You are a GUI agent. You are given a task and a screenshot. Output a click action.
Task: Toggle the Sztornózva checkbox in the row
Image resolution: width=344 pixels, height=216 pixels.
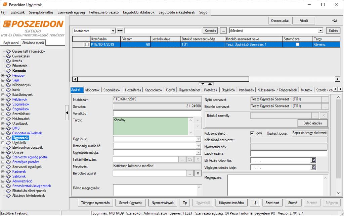point(298,45)
